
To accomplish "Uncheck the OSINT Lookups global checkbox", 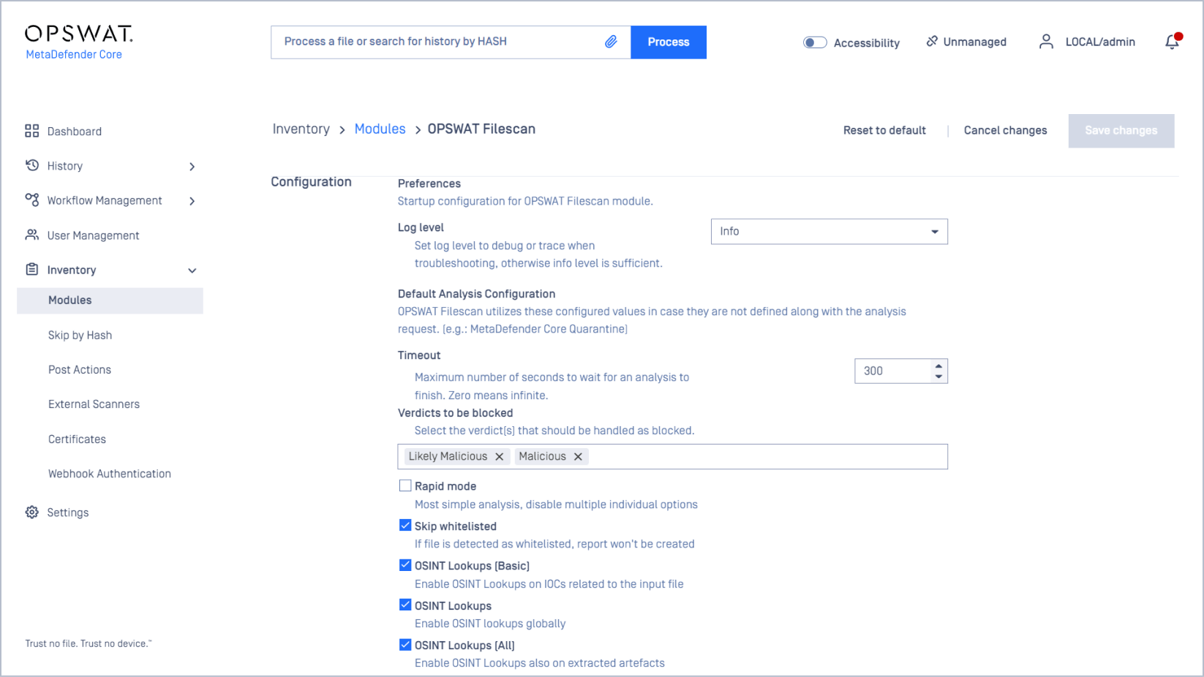I will 405,605.
